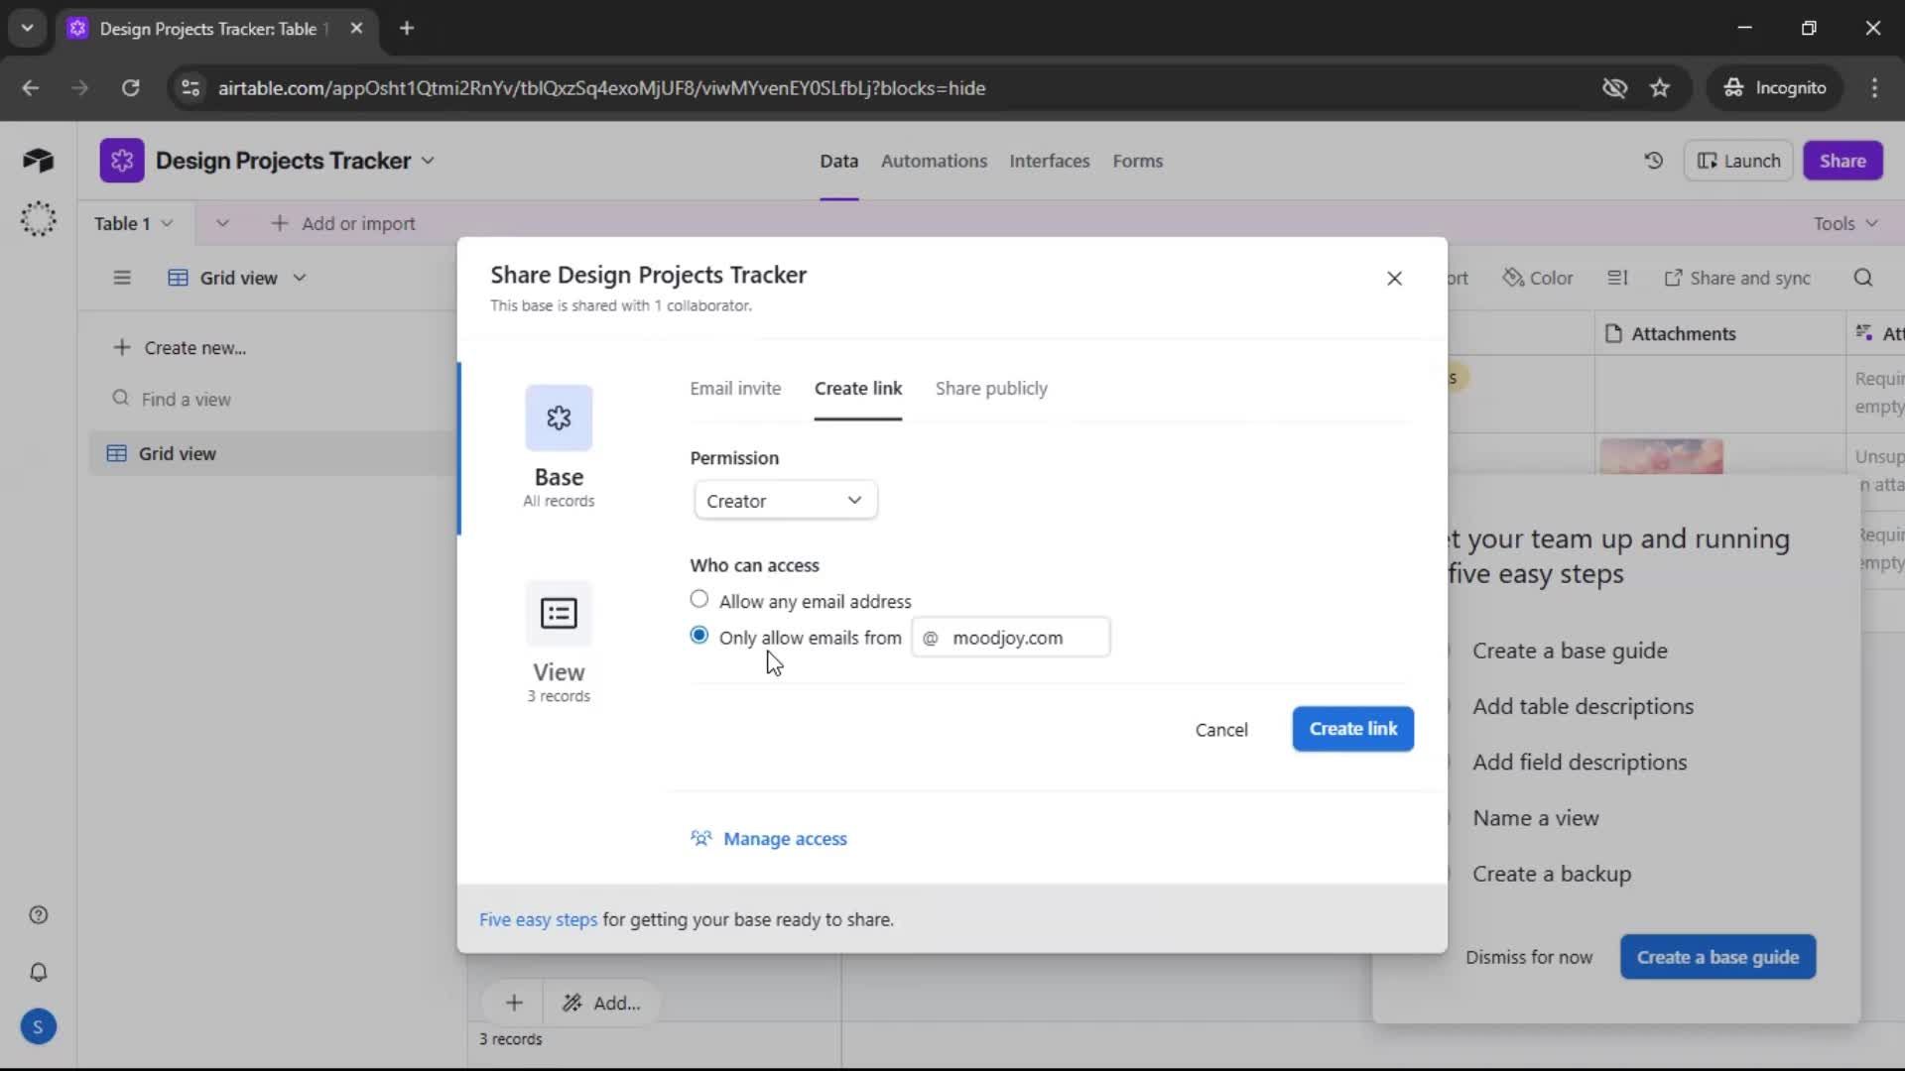Open the Interfaces tab
The image size is (1905, 1071).
tap(1049, 161)
